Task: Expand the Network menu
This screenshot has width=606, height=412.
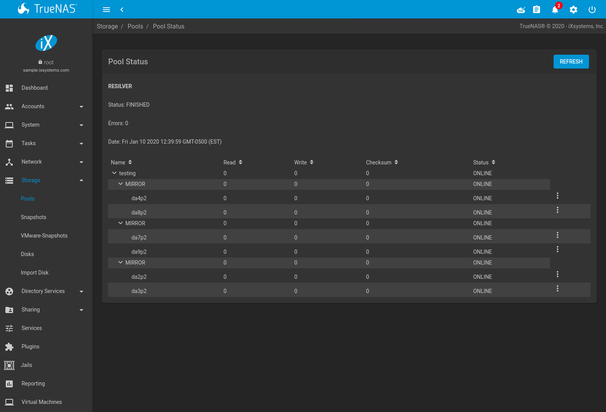Action: coord(46,162)
